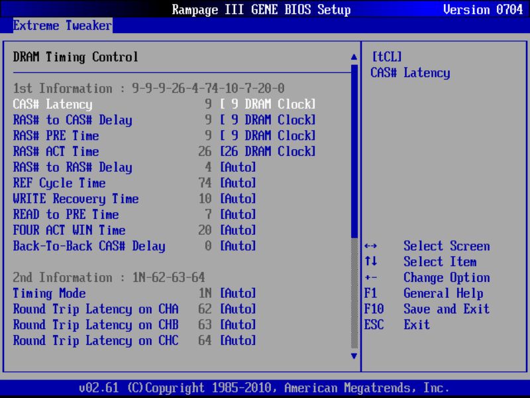Click the up-down arrows key icon
Image resolution: width=530 pixels, height=398 pixels.
coord(371,261)
